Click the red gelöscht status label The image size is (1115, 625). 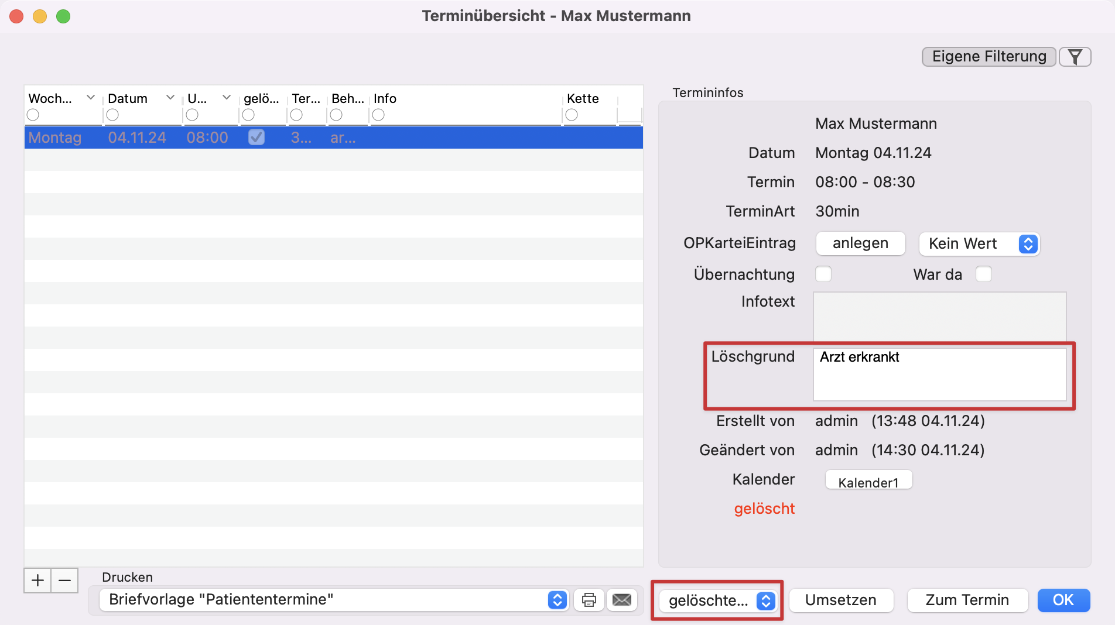[x=764, y=509]
